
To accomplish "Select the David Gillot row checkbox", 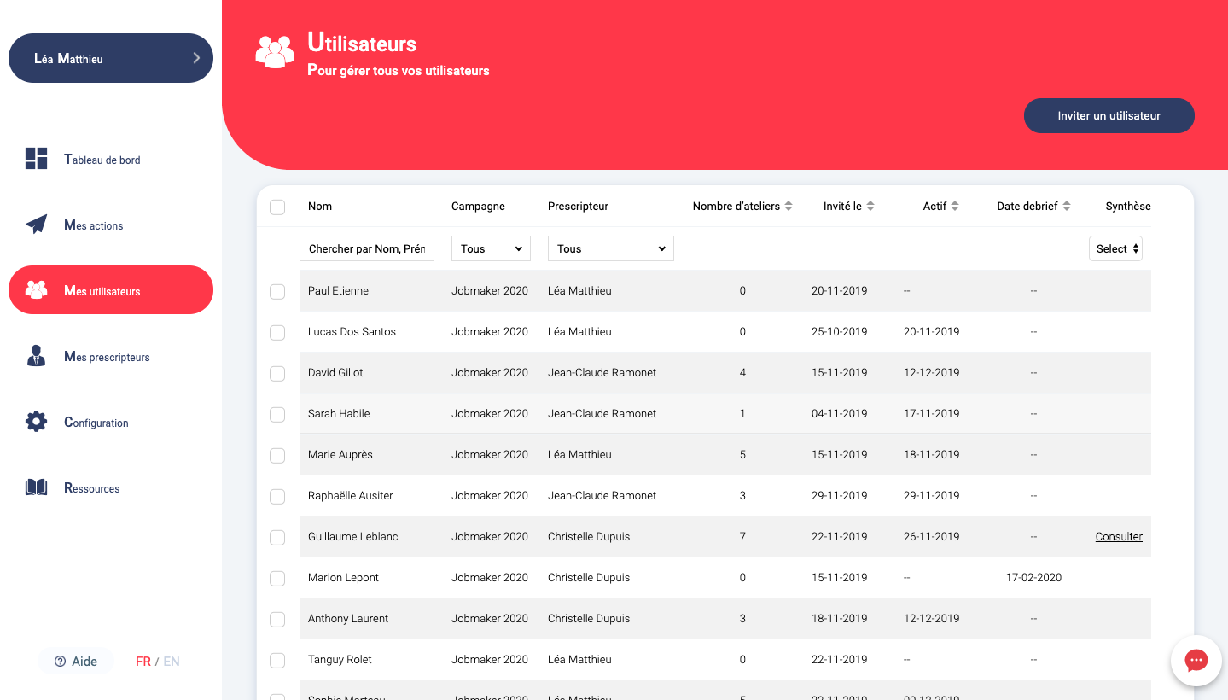I will pos(277,374).
